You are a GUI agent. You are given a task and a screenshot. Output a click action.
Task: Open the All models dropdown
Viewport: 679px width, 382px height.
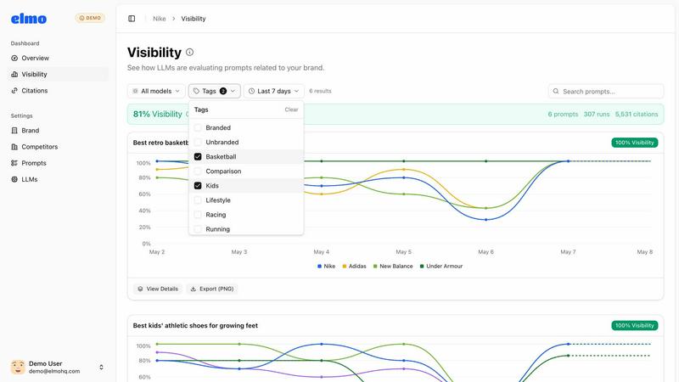click(x=156, y=91)
